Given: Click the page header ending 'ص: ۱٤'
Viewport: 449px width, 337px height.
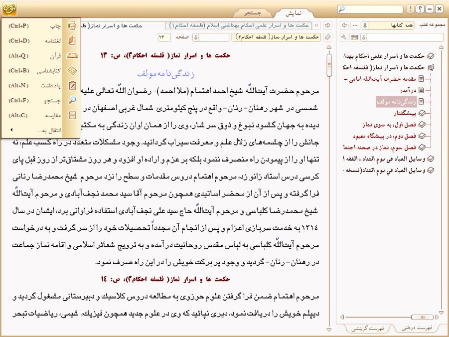Looking at the screenshot, I should coord(165,279).
